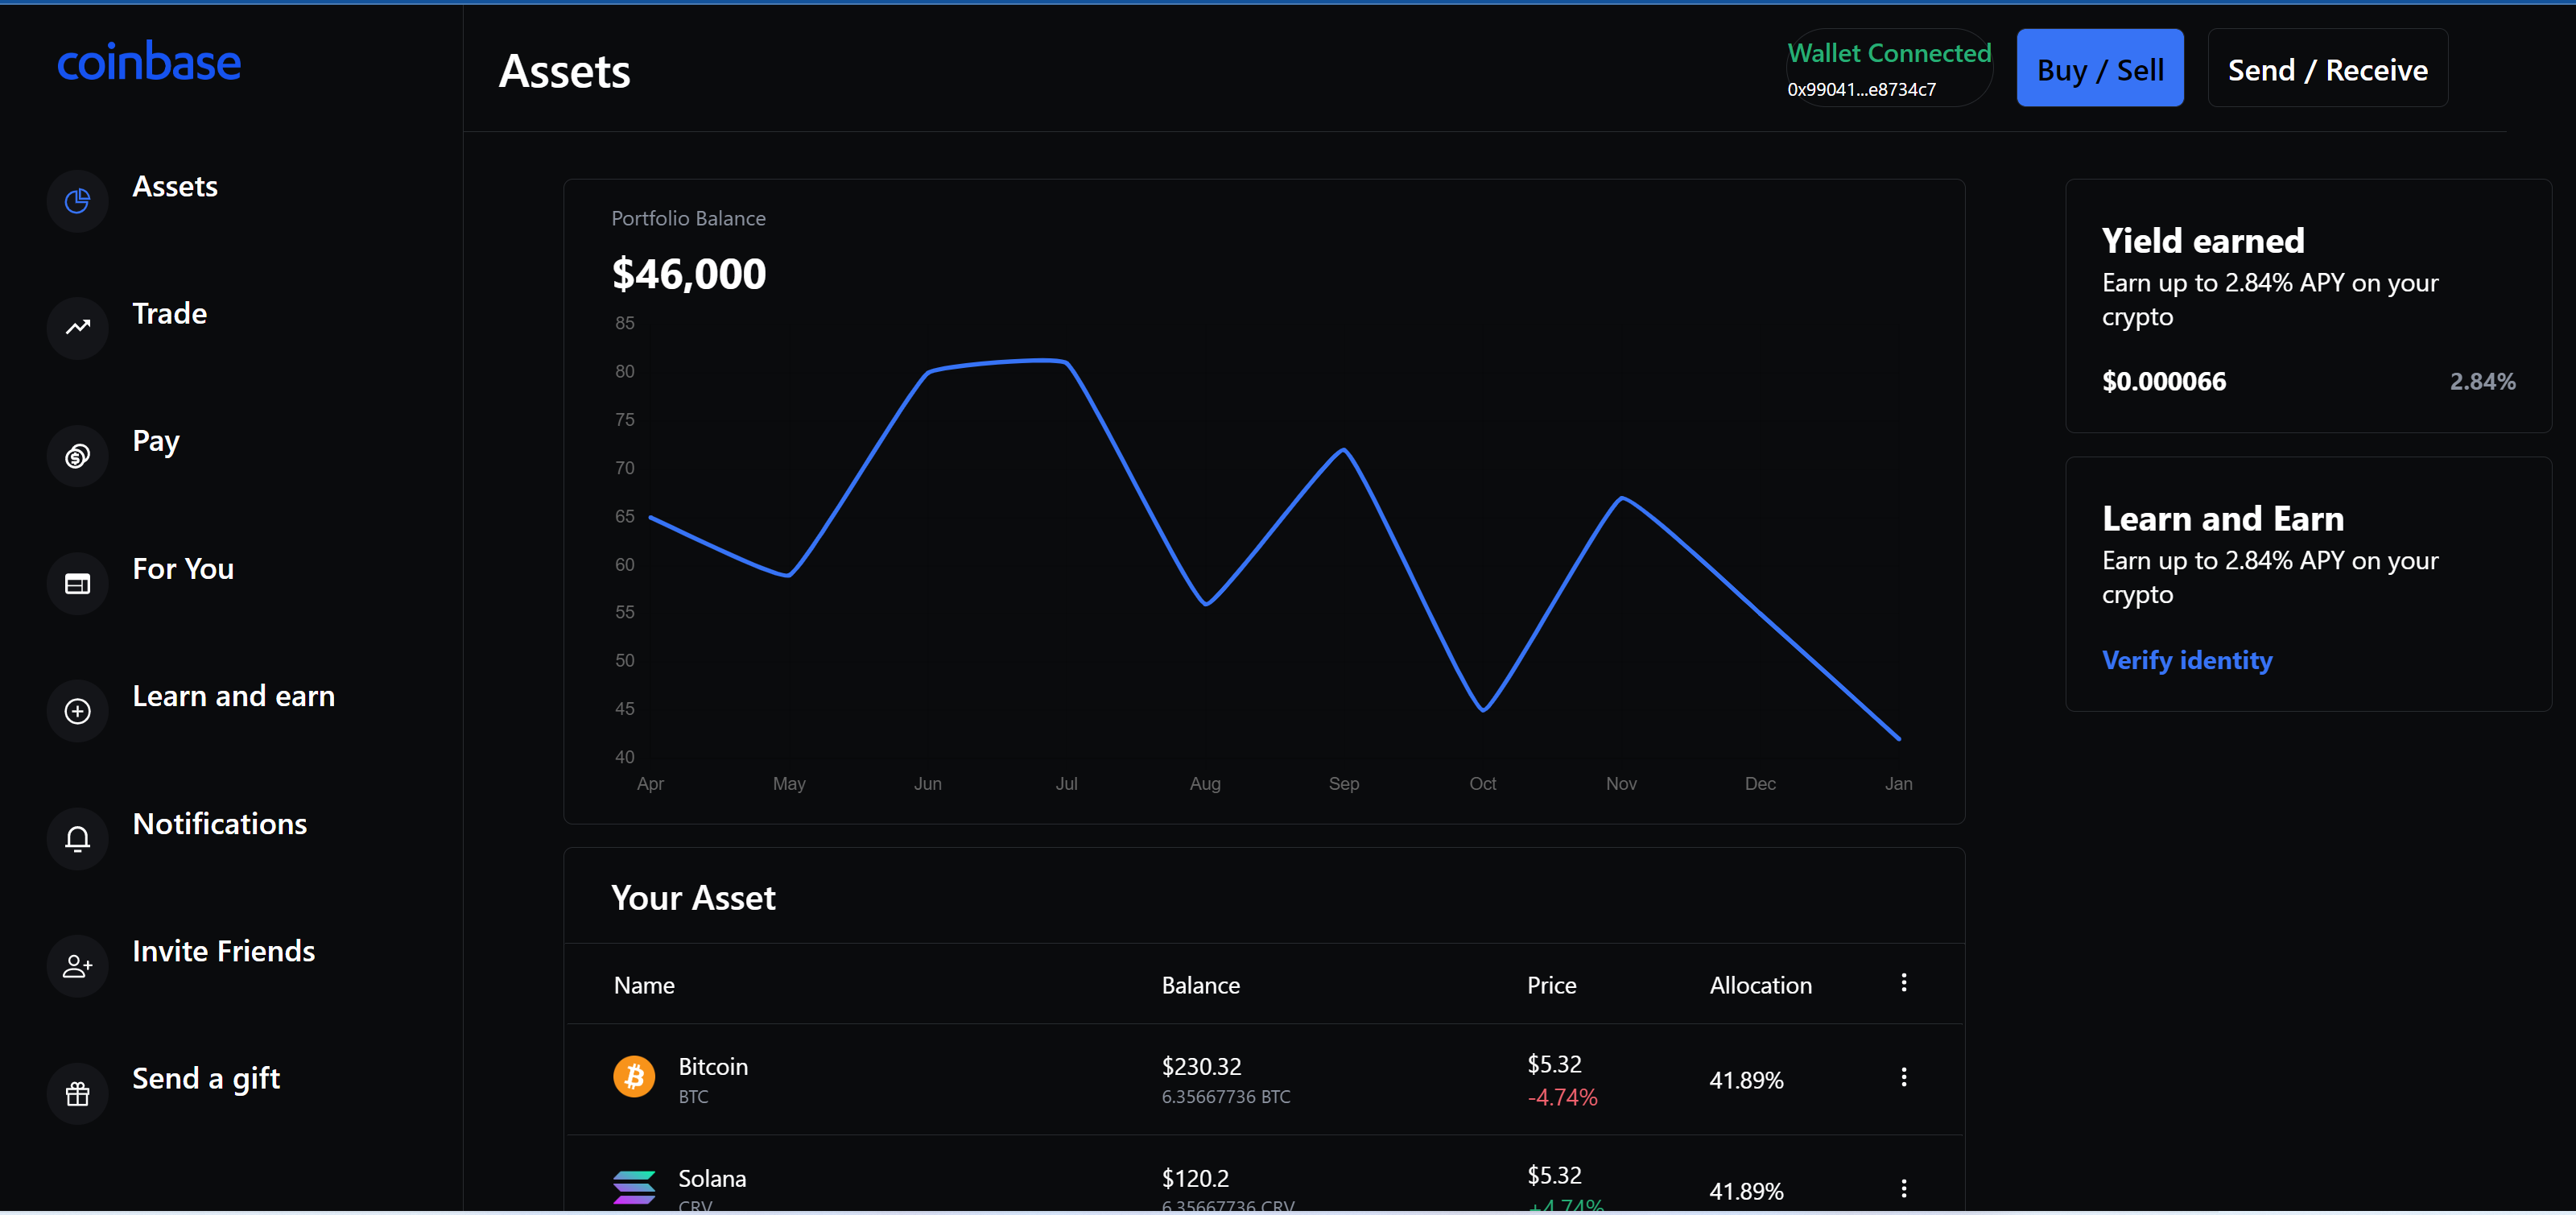Screen dimensions: 2576x1215
Task: Click the Wallet Connected address badge
Action: pyautogui.click(x=1888, y=69)
